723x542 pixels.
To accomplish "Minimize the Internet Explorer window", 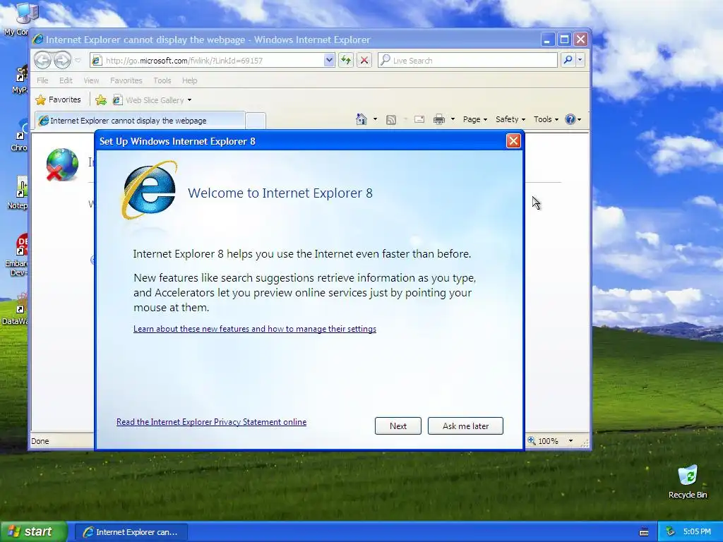I will pyautogui.click(x=547, y=40).
